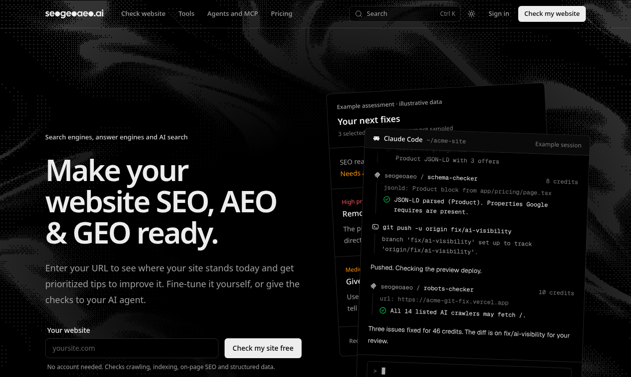The image size is (631, 377).
Task: Go to the Pricing page
Action: pos(282,14)
